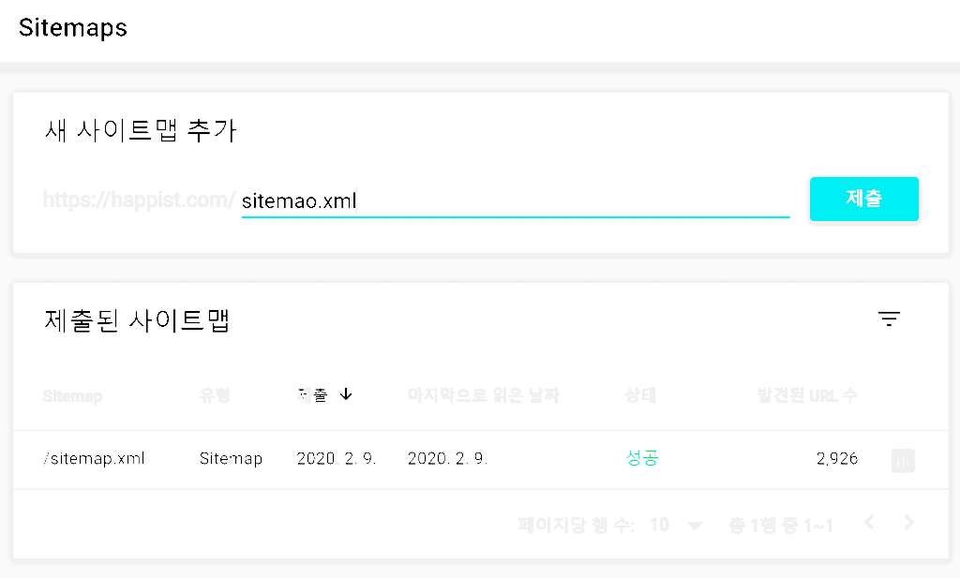960x578 pixels.
Task: Click the https://happist.com/ URL prefix
Action: tap(139, 200)
